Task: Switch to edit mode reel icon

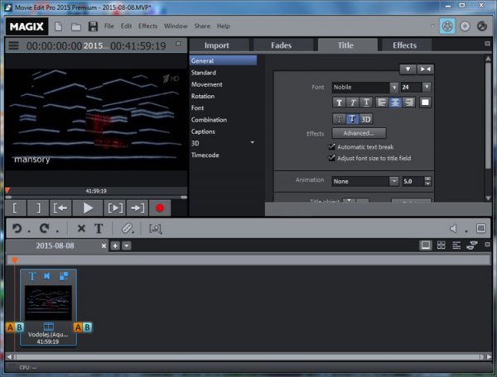Action: point(447,26)
